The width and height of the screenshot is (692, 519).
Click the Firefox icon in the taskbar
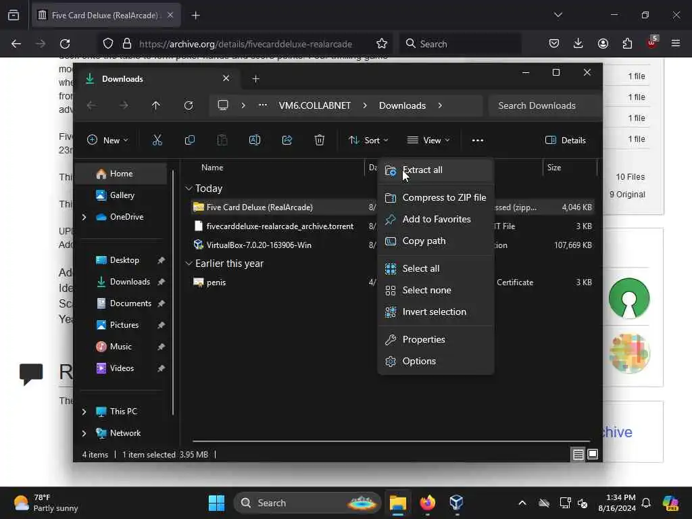coord(427,503)
